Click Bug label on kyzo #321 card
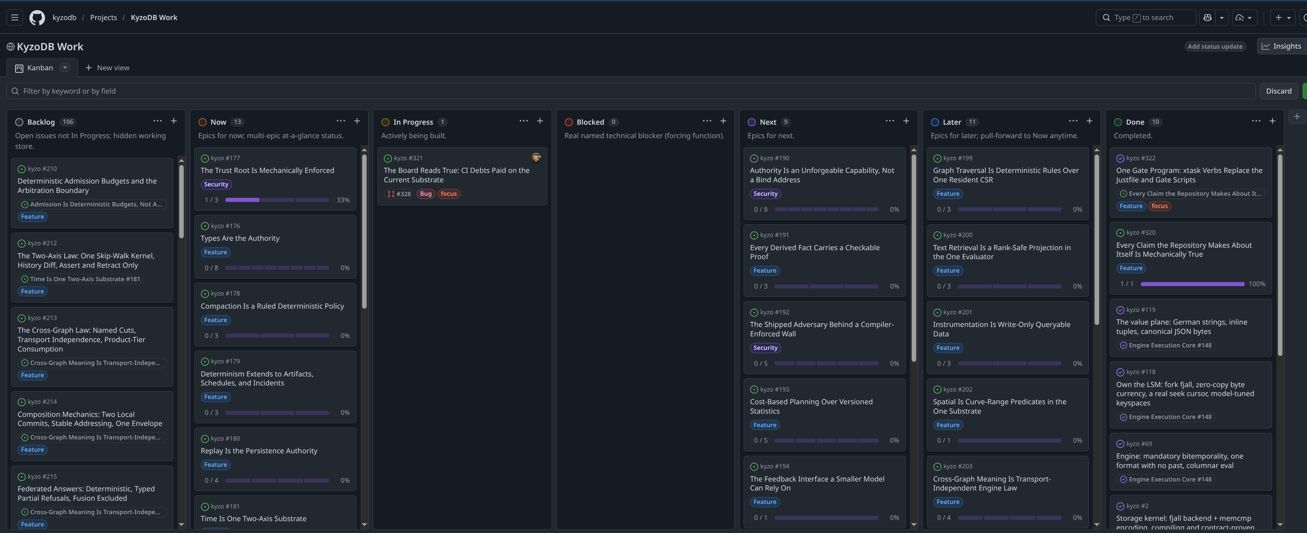The image size is (1307, 533). click(426, 194)
